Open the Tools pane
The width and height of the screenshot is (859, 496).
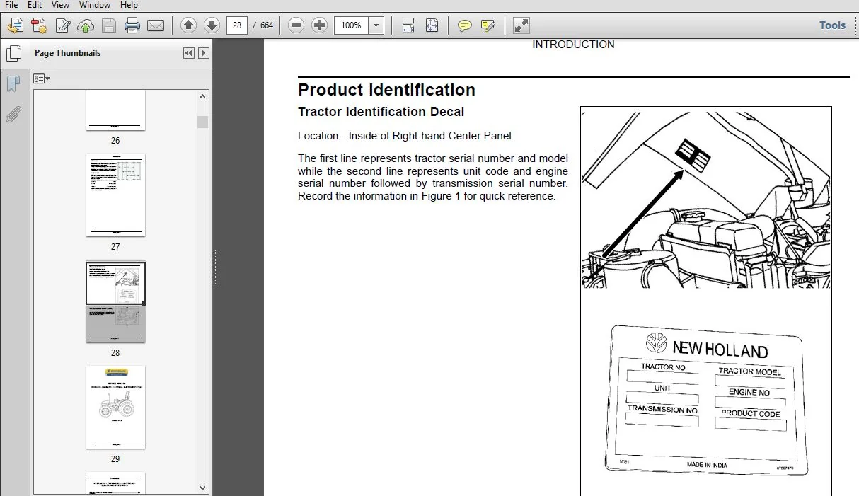(x=832, y=25)
